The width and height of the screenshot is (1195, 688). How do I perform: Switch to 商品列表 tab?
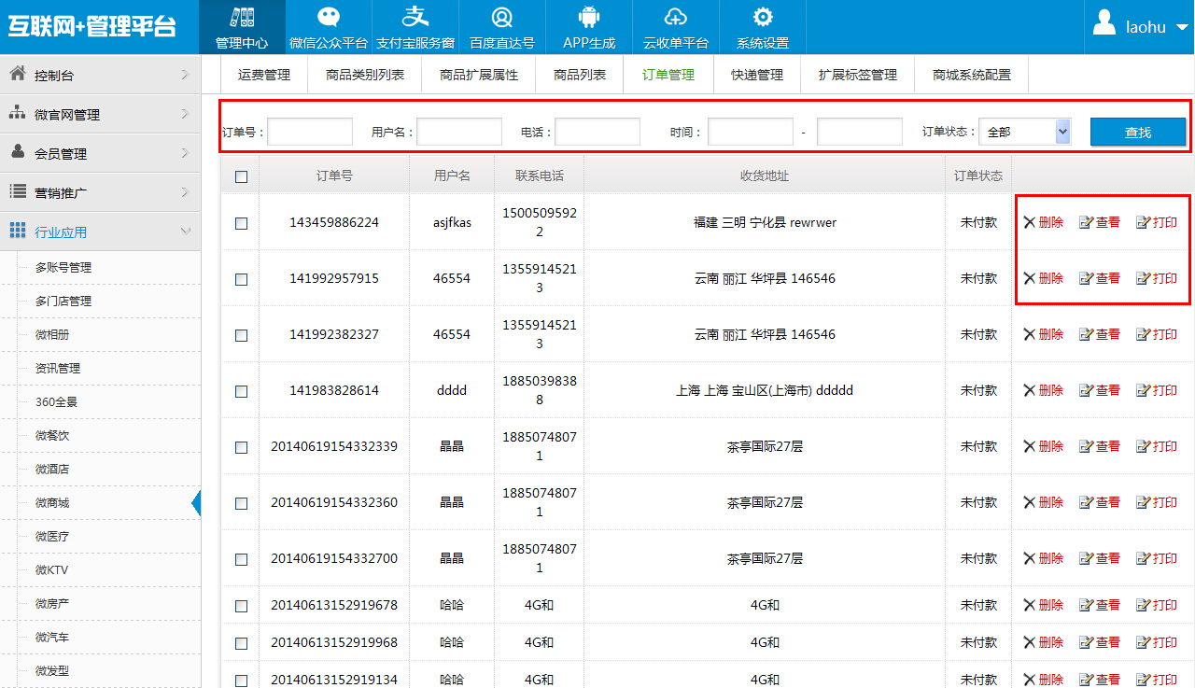[x=580, y=75]
